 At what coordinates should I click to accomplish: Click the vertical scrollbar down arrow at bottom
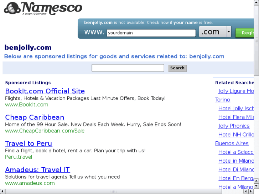(257, 187)
